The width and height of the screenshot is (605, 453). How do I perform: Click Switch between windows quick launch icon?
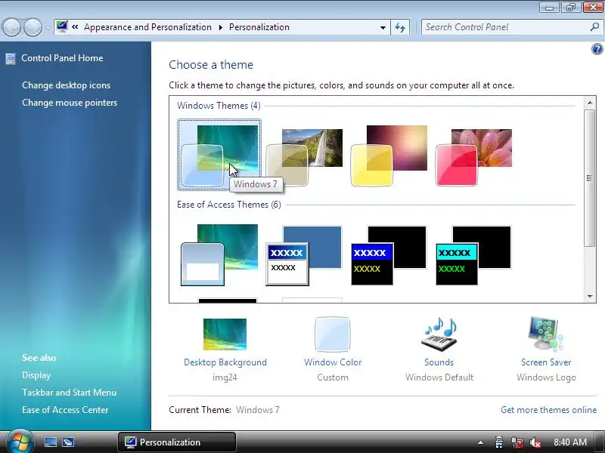point(68,442)
